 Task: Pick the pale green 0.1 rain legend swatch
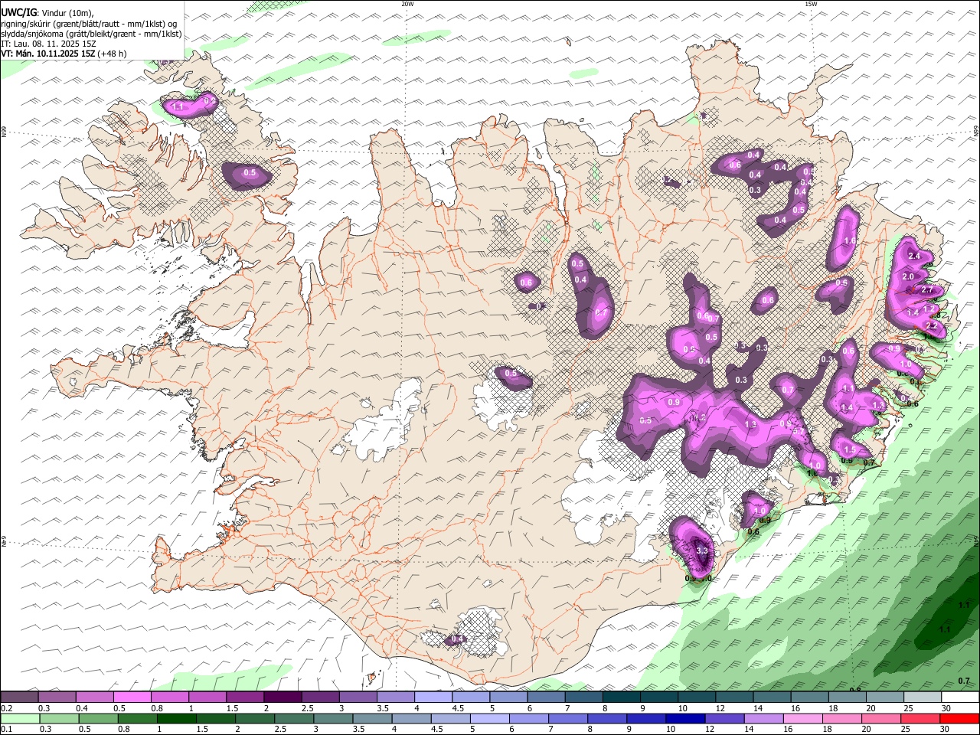(x=20, y=719)
